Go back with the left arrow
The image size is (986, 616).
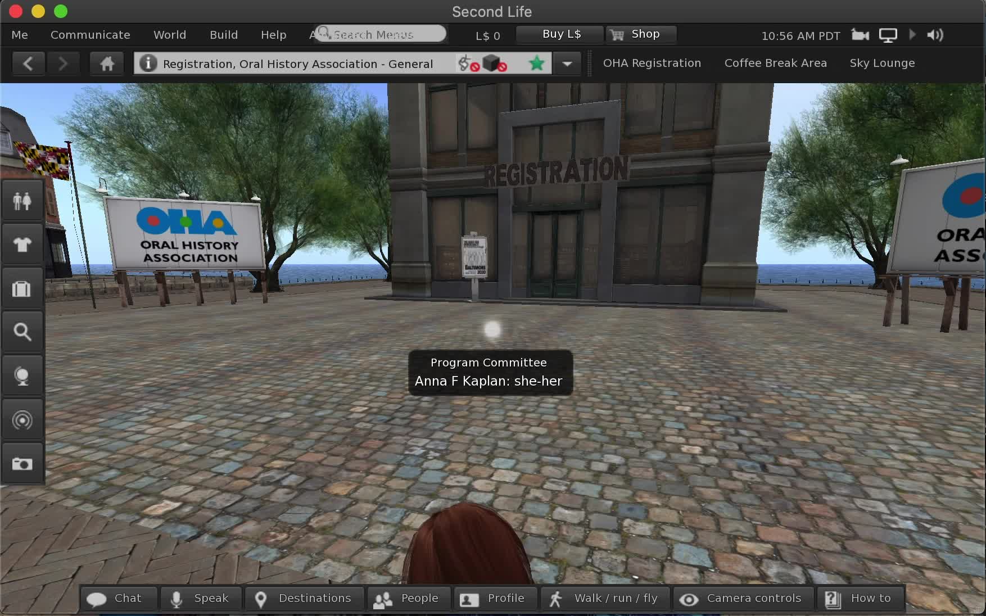coord(28,64)
